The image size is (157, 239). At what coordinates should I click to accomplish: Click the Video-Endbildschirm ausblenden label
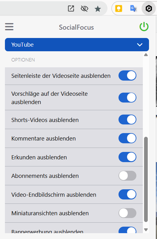[54, 195]
